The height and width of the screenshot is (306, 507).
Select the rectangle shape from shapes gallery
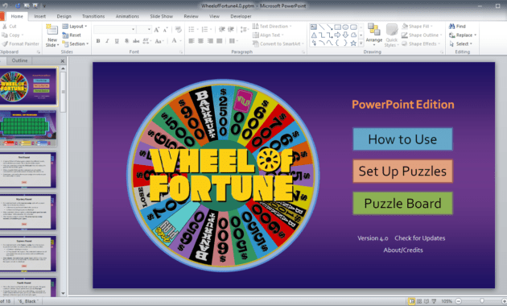337,27
